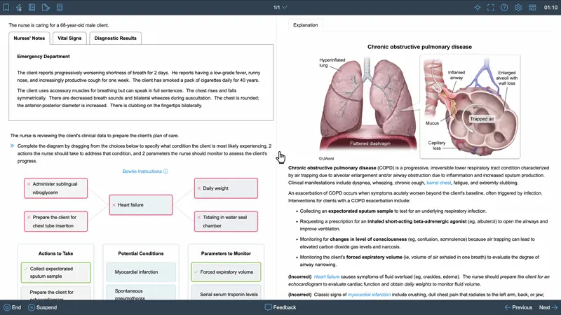561x315 pixels.
Task: Open the Feedback dialog
Action: click(280, 307)
